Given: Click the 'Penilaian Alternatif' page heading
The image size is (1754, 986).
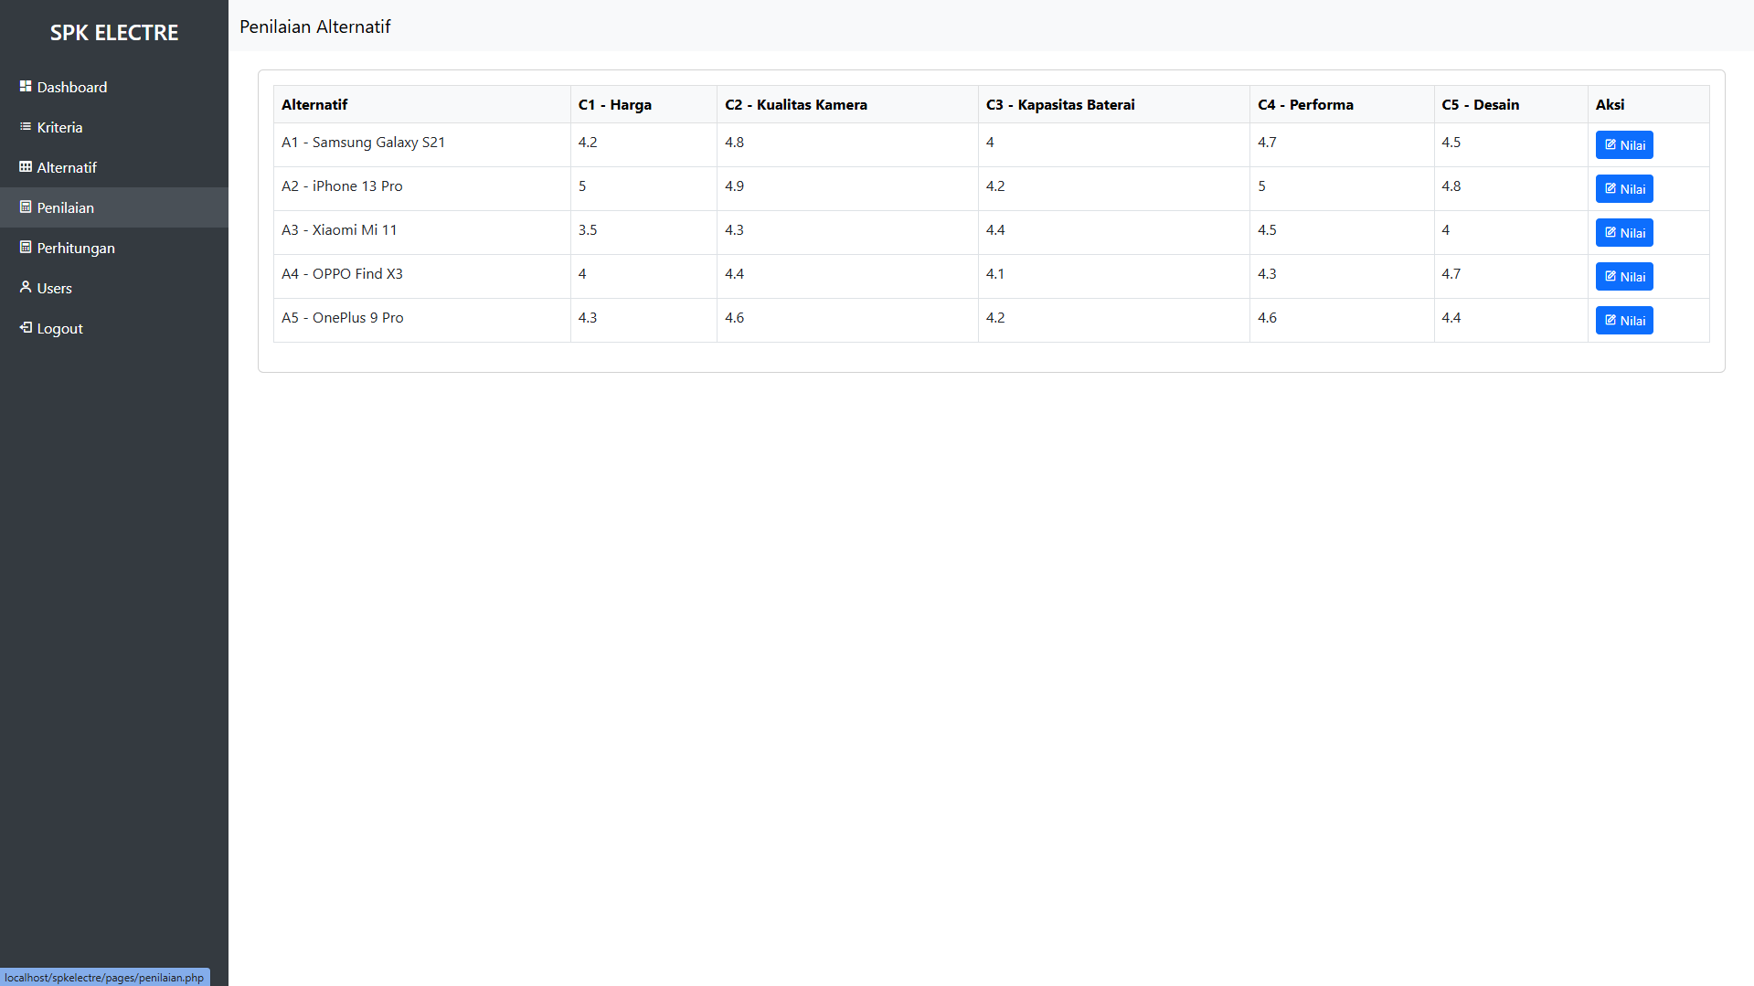Looking at the screenshot, I should 315,27.
